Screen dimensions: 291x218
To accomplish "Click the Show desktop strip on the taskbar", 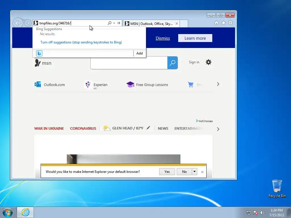I will point(289,212).
